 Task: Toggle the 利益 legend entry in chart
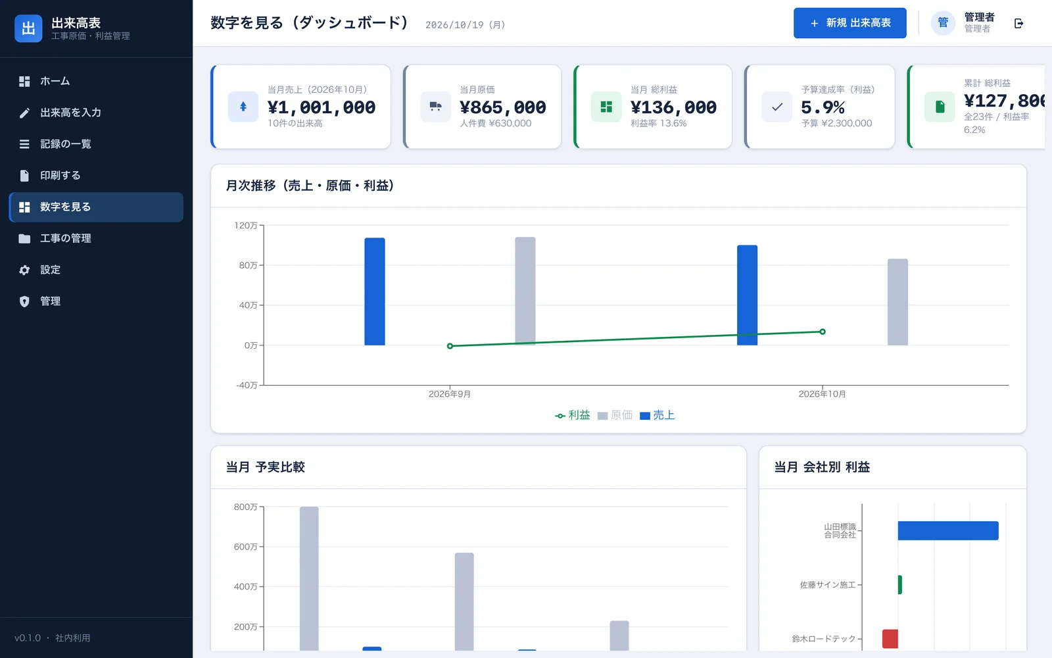(x=573, y=415)
